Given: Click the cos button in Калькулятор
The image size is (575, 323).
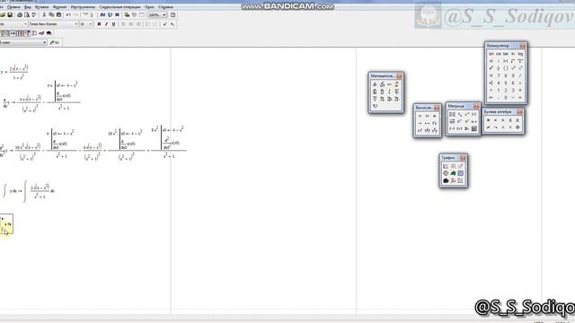Looking at the screenshot, I should coord(499,54).
